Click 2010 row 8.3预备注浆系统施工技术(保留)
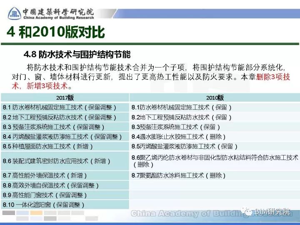 [x=215, y=127]
